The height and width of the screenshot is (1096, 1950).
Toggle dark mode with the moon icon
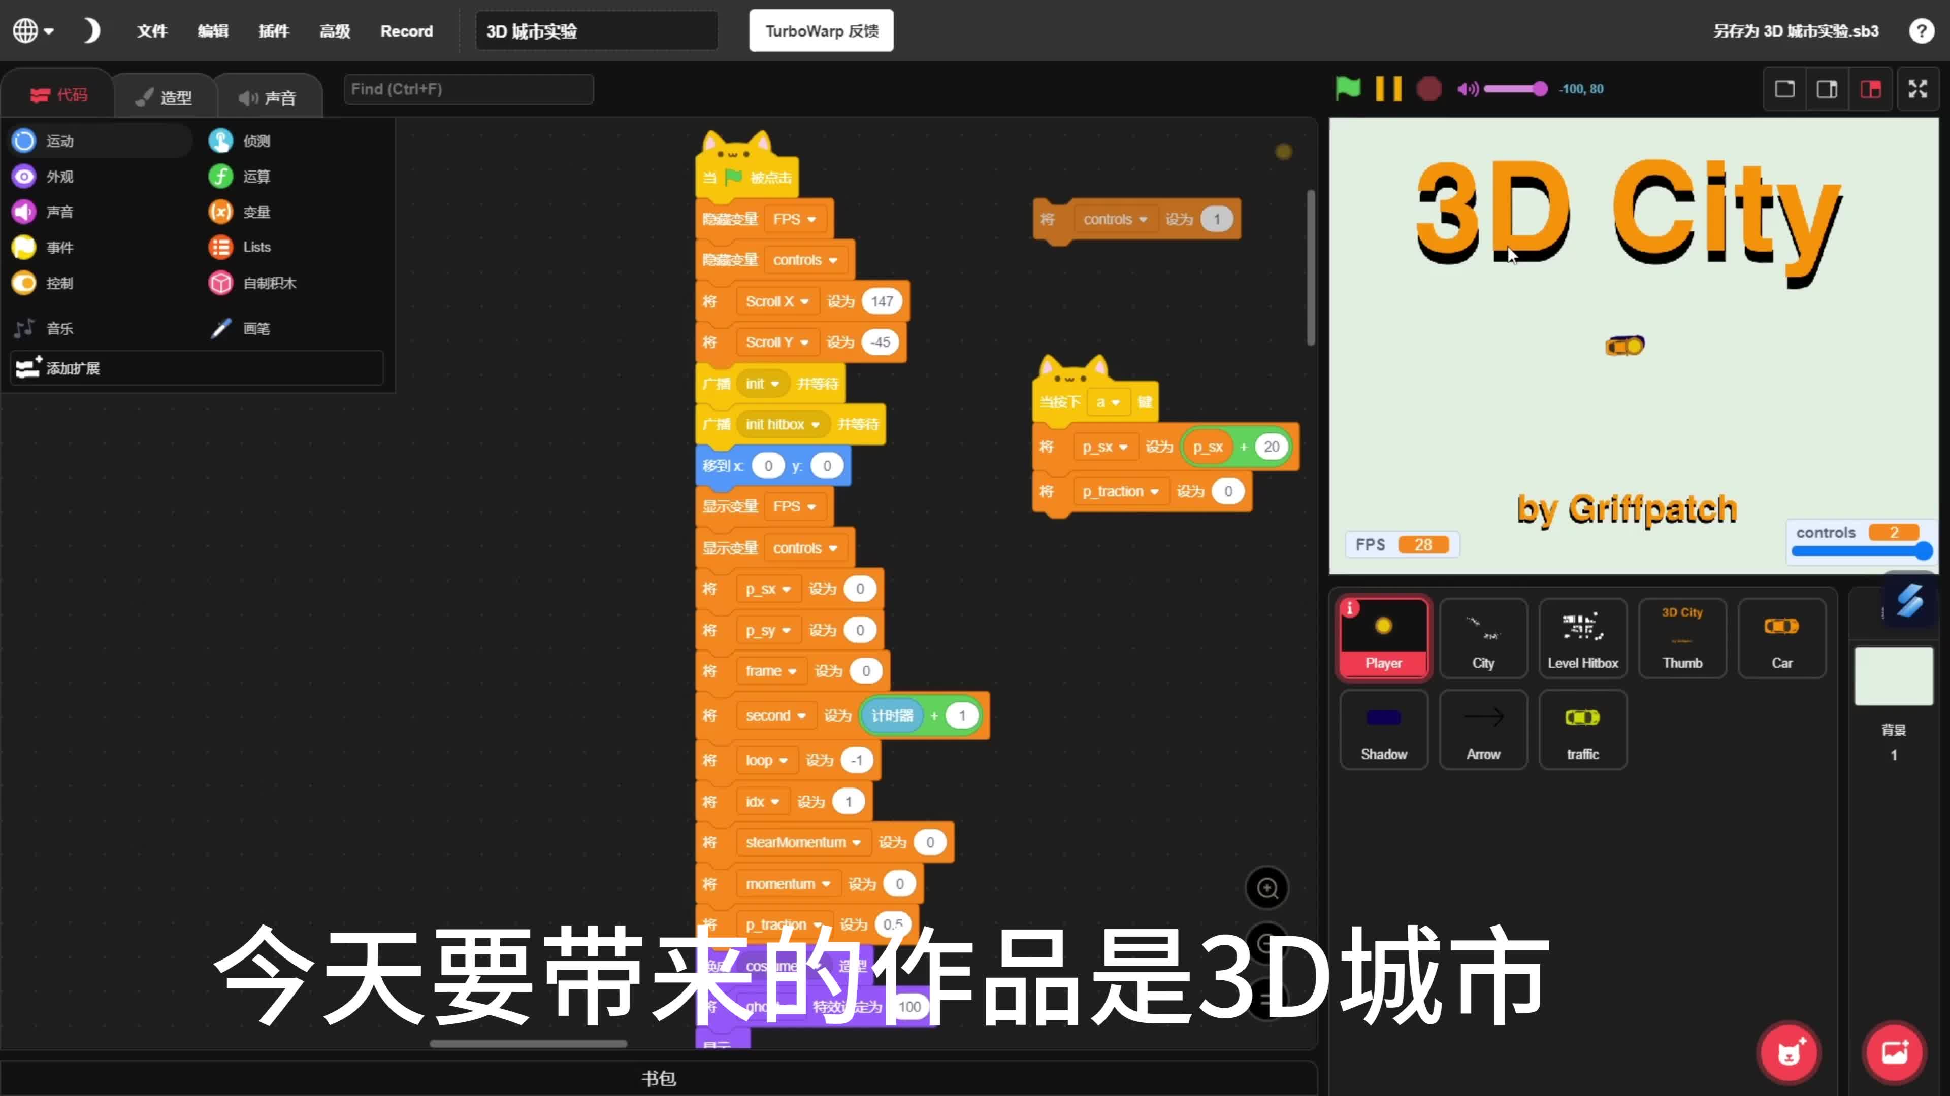(x=91, y=30)
